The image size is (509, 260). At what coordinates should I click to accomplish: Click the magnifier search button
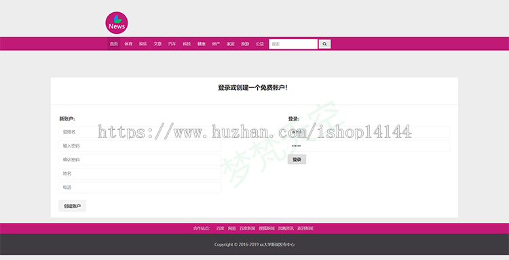tap(324, 44)
